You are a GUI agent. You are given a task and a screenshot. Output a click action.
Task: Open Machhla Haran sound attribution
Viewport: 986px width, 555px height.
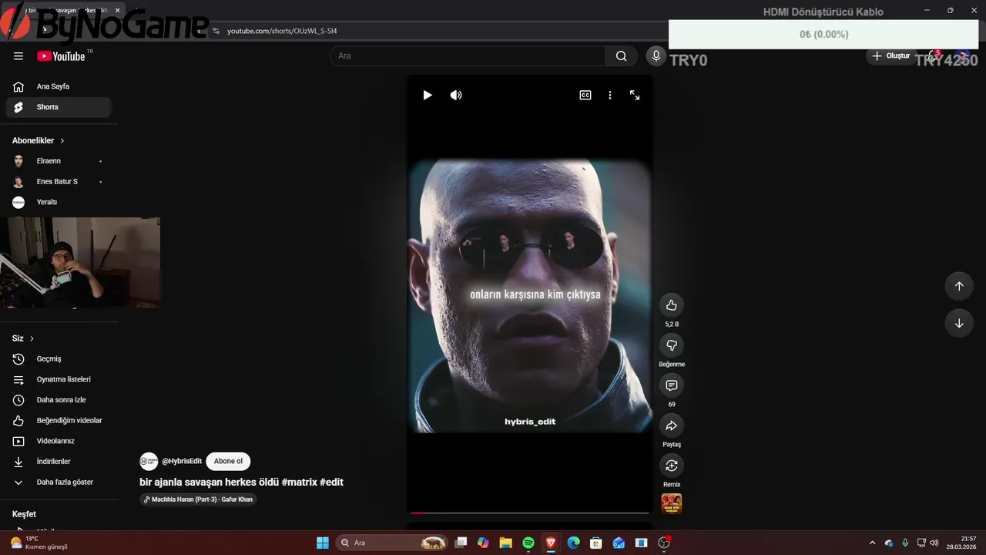[x=199, y=499]
